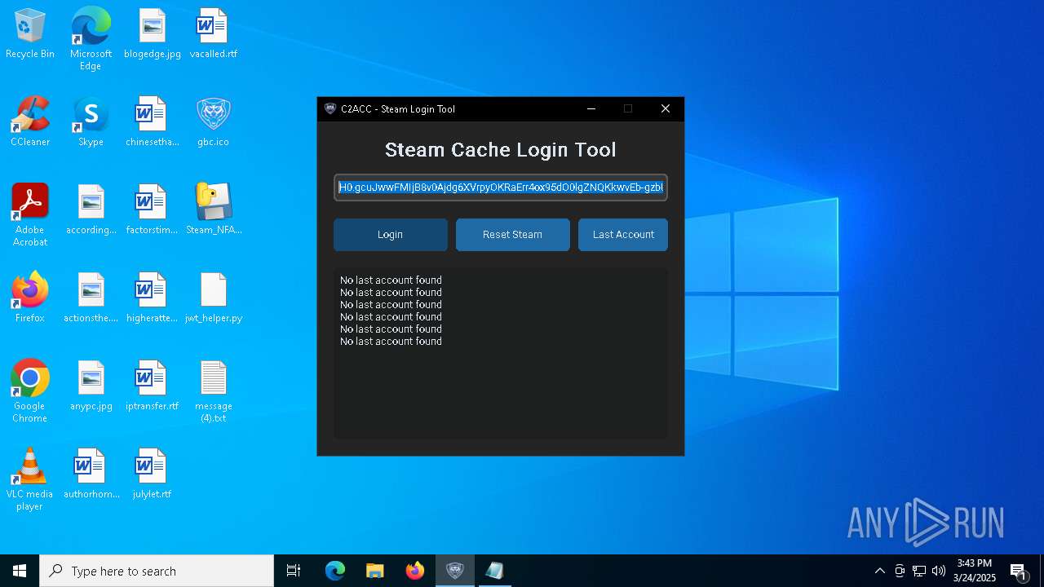This screenshot has width=1044, height=587.
Task: Select the message (4).txt file icon
Action: point(213,391)
